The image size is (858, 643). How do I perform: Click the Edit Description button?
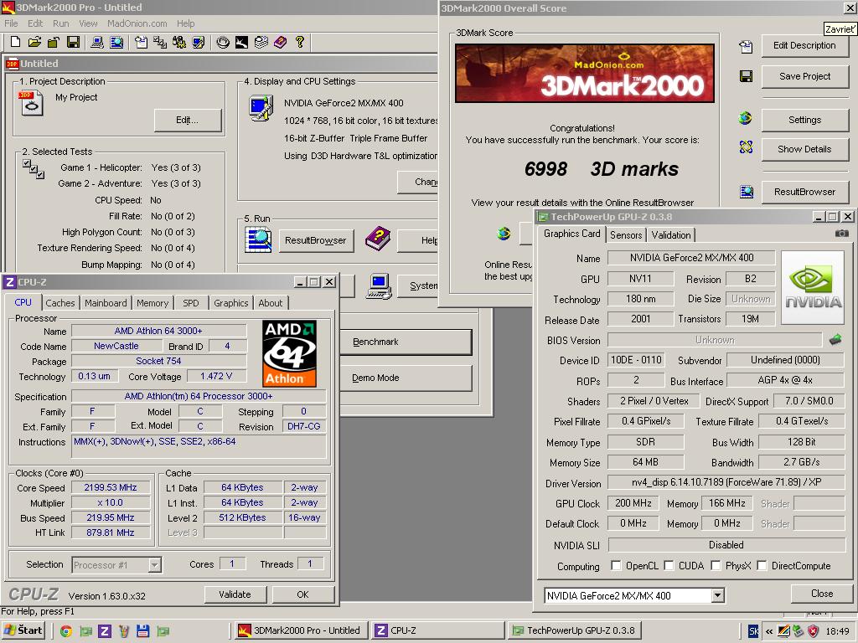coord(804,46)
